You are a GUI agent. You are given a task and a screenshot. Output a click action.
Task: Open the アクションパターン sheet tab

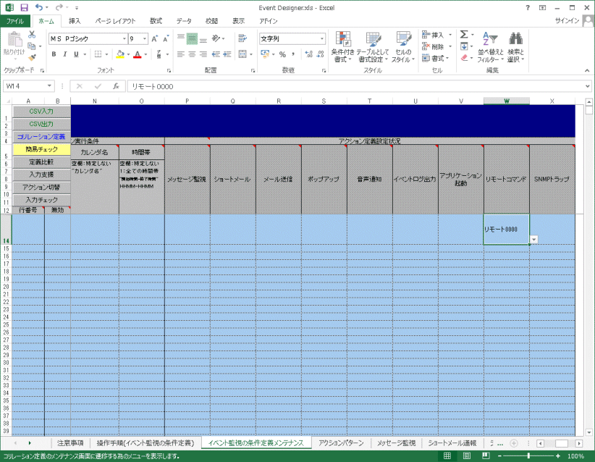click(341, 443)
